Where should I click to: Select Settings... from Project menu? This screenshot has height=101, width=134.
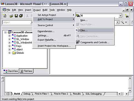54,36
